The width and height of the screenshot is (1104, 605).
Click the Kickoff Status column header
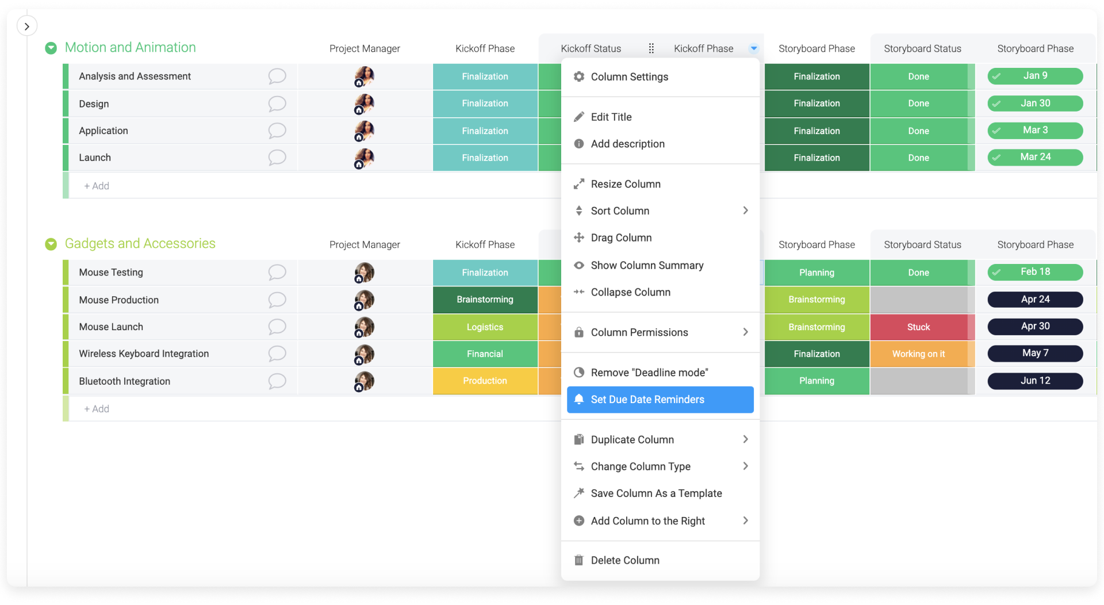pos(591,48)
